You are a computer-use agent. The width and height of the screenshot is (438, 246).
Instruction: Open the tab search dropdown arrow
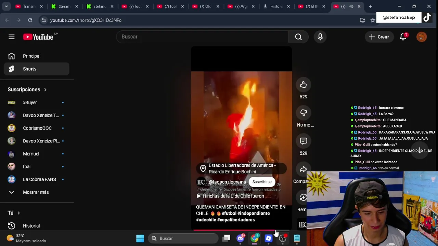coord(6,6)
